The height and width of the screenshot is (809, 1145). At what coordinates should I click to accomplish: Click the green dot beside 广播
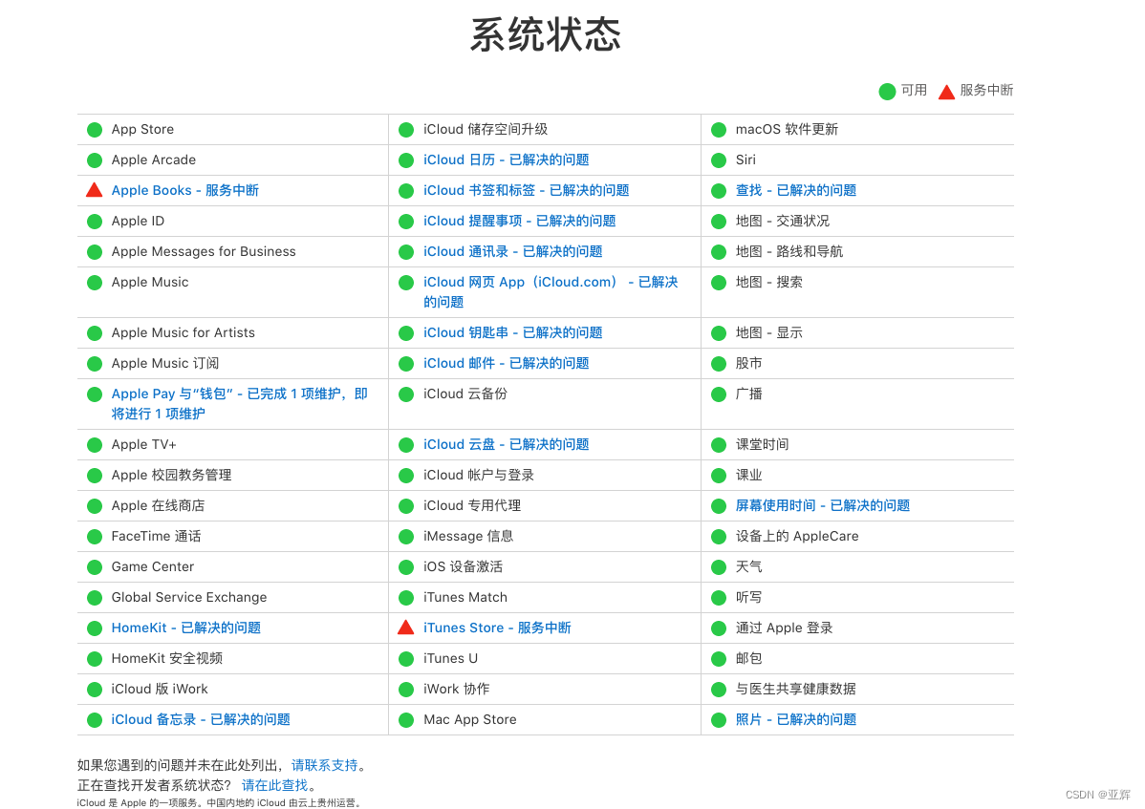pos(720,394)
